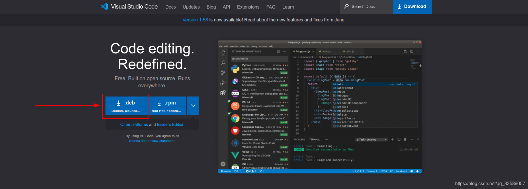
Task: Open the Updates navigation link
Action: (x=191, y=7)
